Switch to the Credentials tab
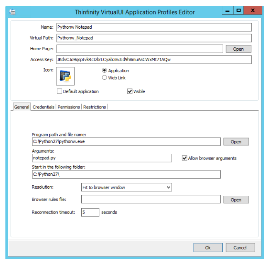 (x=44, y=107)
